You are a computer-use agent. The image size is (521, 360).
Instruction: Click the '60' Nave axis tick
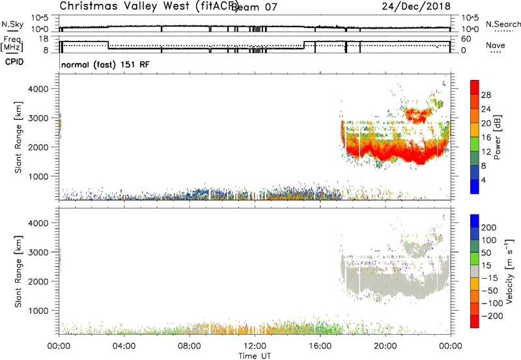(x=466, y=39)
